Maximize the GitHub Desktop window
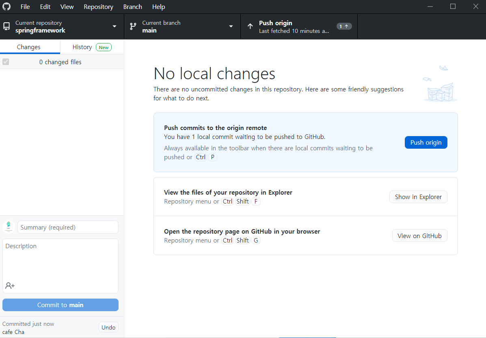Screen dimensions: 486x338 tap(453, 6)
